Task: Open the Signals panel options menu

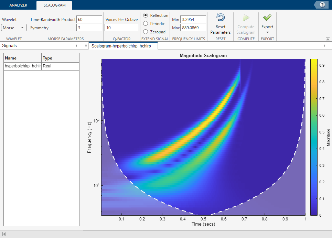Action: pyautogui.click(x=77, y=45)
